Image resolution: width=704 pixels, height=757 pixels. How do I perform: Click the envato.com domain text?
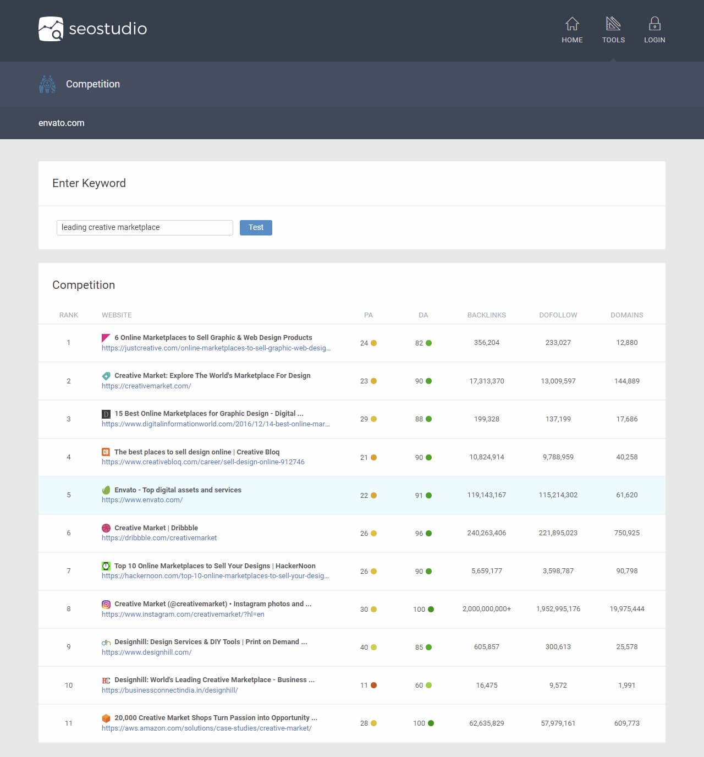62,123
